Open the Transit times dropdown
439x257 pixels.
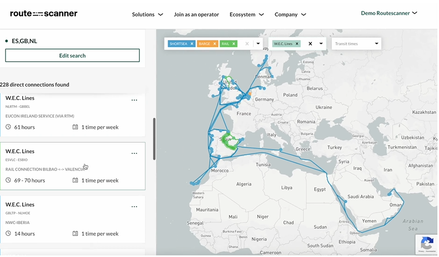point(356,44)
